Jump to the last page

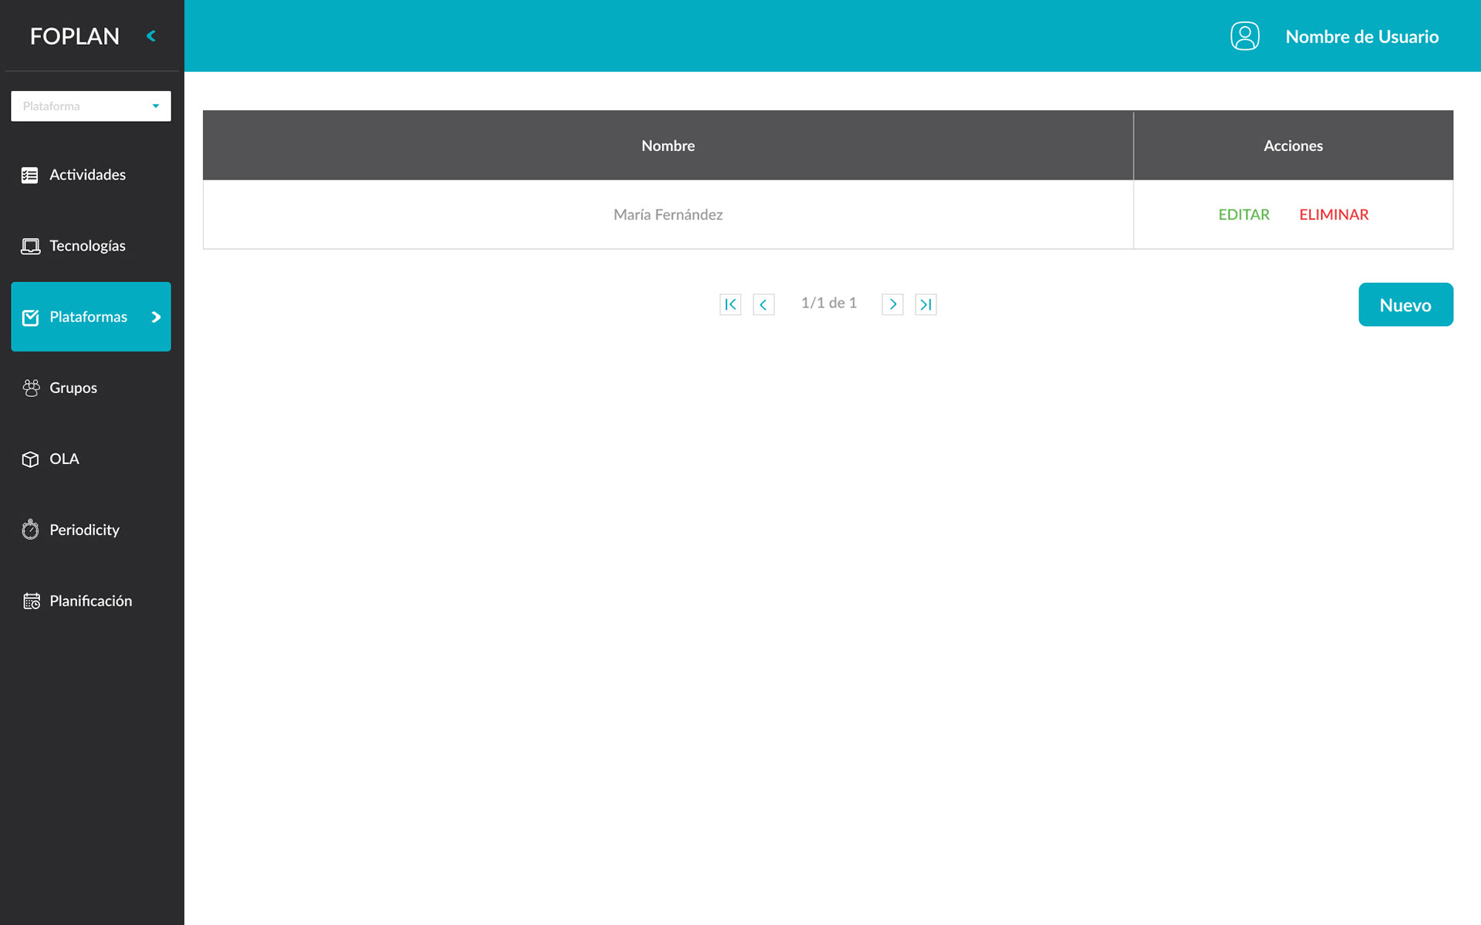pos(926,304)
